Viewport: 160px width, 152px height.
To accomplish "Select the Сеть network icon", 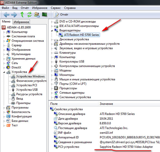I will click(x=8, y=63).
